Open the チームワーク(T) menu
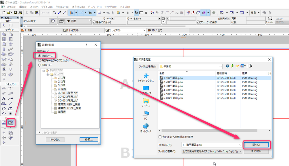The image size is (289, 166). (95, 7)
